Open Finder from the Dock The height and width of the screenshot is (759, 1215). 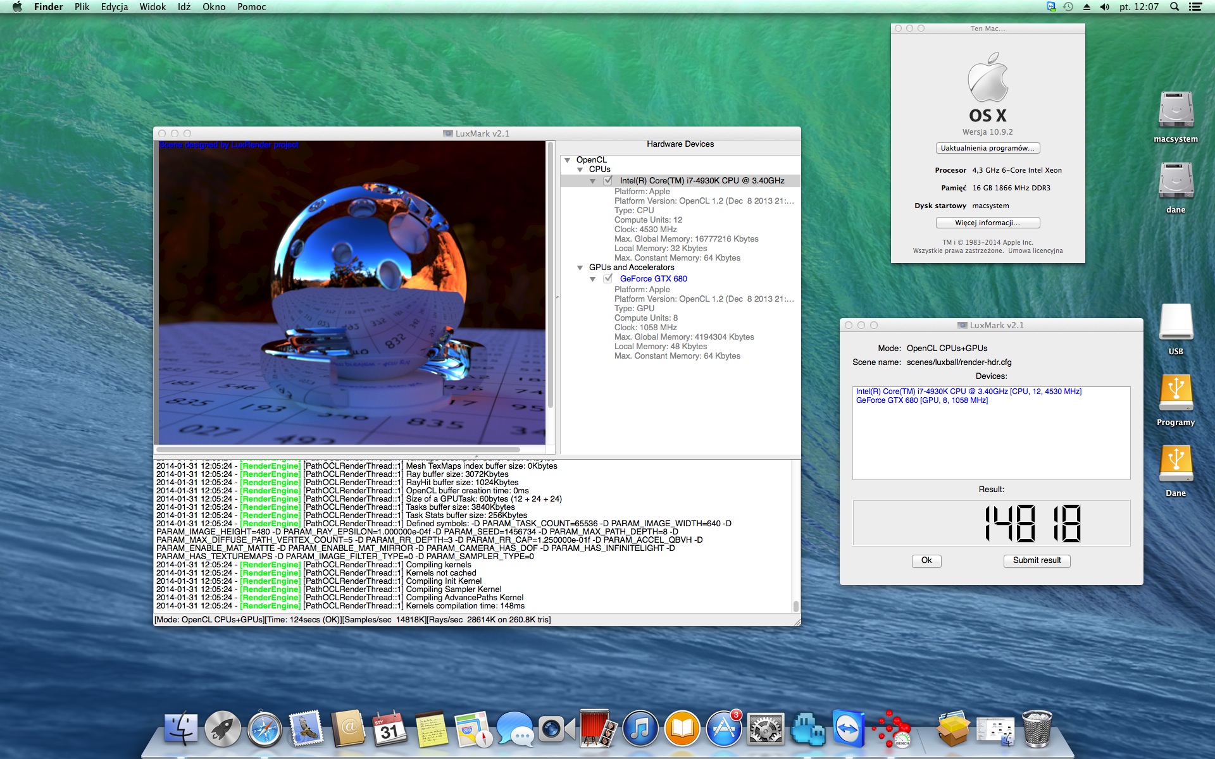(181, 729)
